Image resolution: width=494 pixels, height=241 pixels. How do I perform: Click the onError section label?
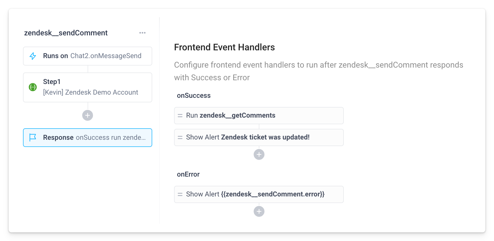point(188,174)
